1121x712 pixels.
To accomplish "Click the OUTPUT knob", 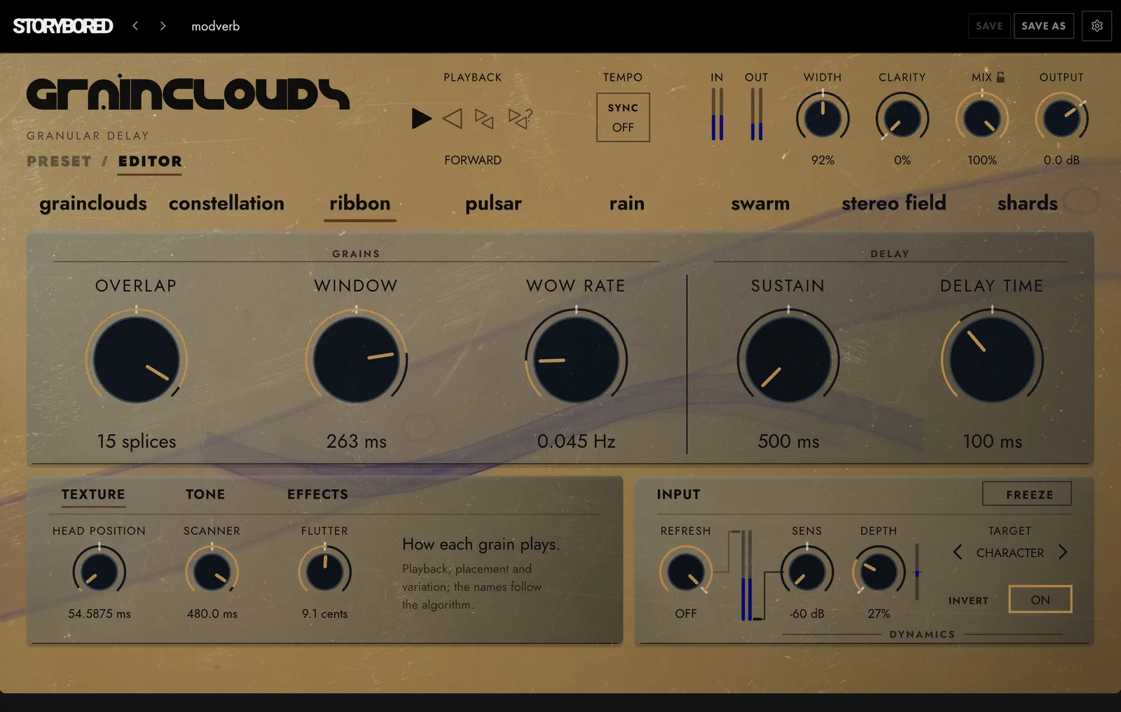I will pyautogui.click(x=1061, y=118).
